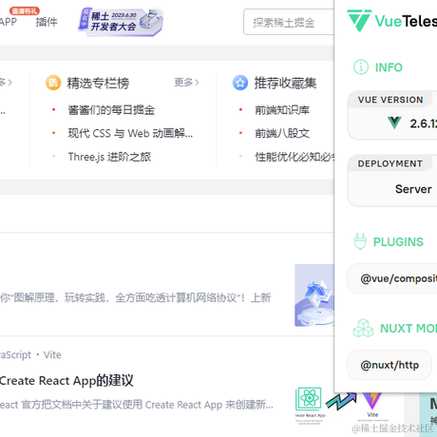Open Three.js 进阶之旅 column
This screenshot has height=437, width=437.
pyautogui.click(x=109, y=157)
